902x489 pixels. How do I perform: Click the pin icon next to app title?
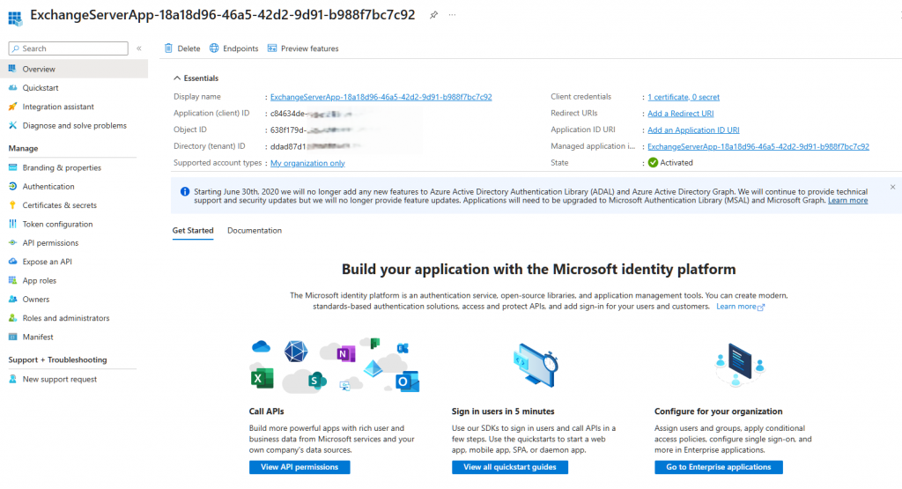(x=433, y=16)
